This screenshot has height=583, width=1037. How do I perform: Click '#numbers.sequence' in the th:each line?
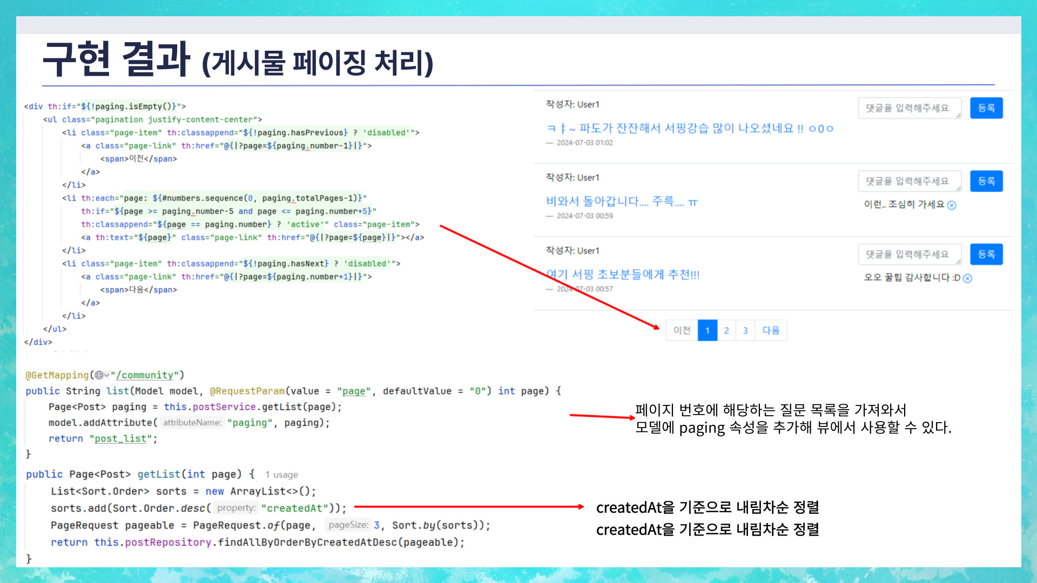coord(203,198)
